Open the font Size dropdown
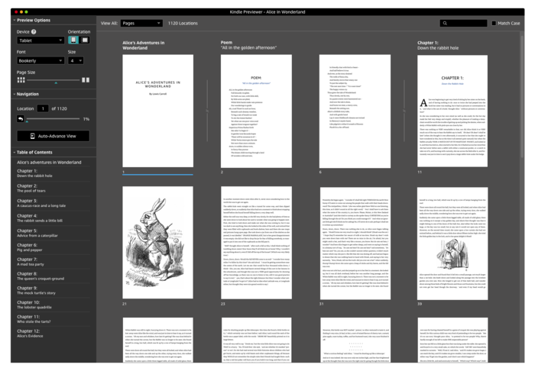Viewport: 535px width, 371px height. (x=76, y=60)
